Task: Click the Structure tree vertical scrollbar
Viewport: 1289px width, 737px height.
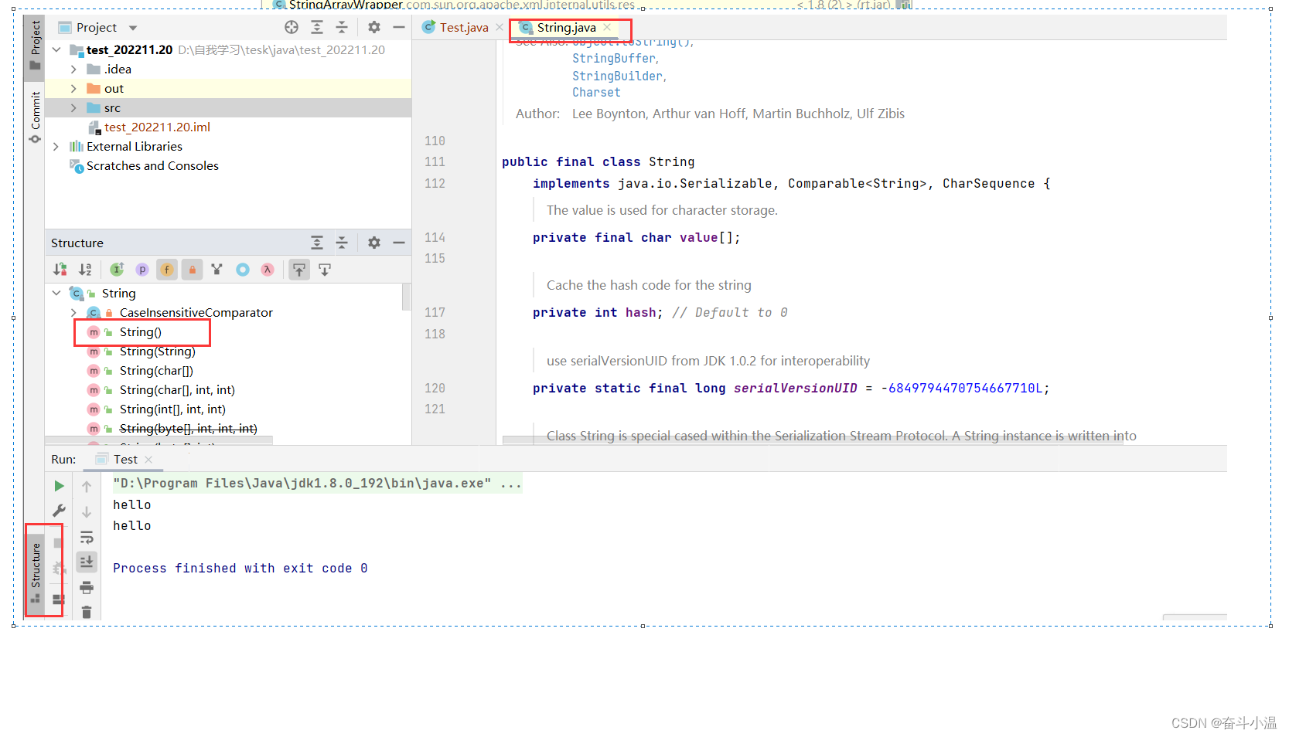Action: coord(406,297)
